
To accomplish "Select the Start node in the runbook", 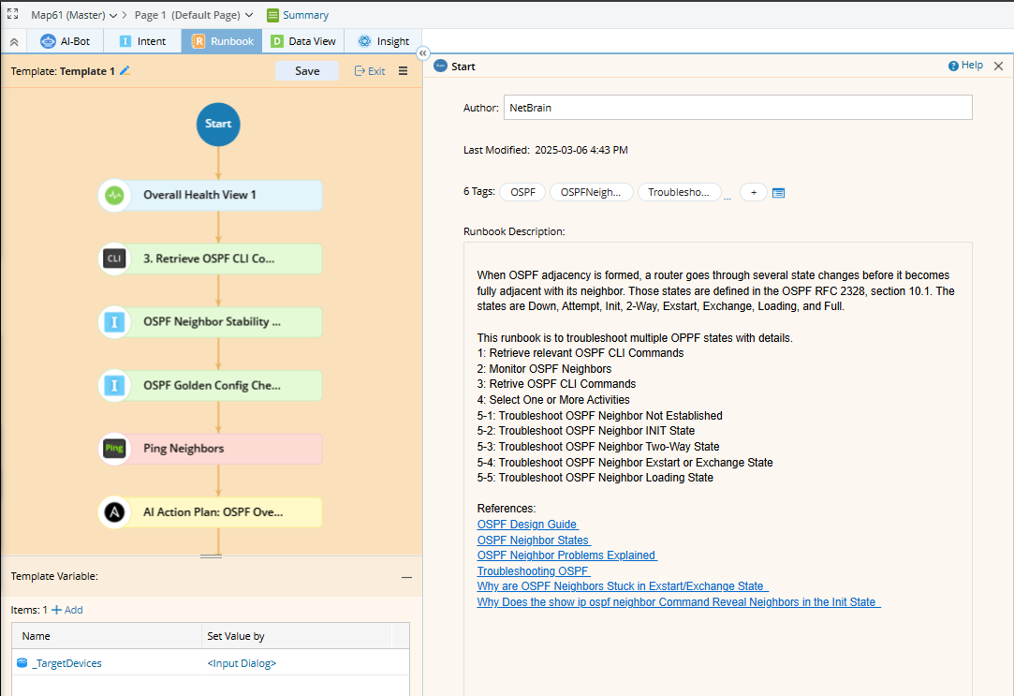I will [x=218, y=125].
